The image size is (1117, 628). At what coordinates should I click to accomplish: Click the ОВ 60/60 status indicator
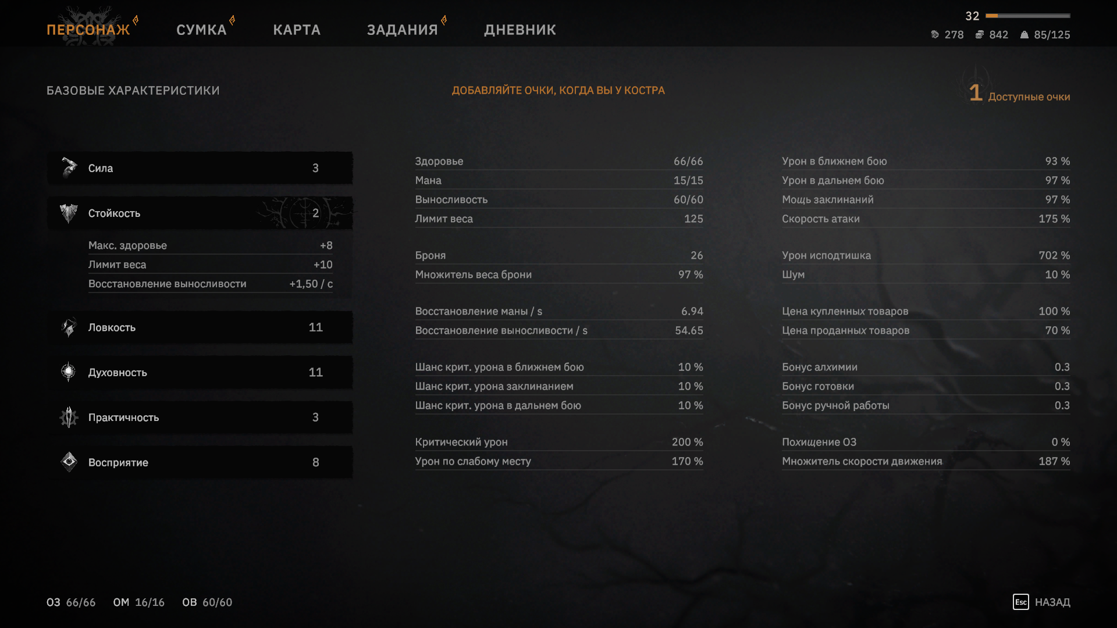click(x=207, y=602)
